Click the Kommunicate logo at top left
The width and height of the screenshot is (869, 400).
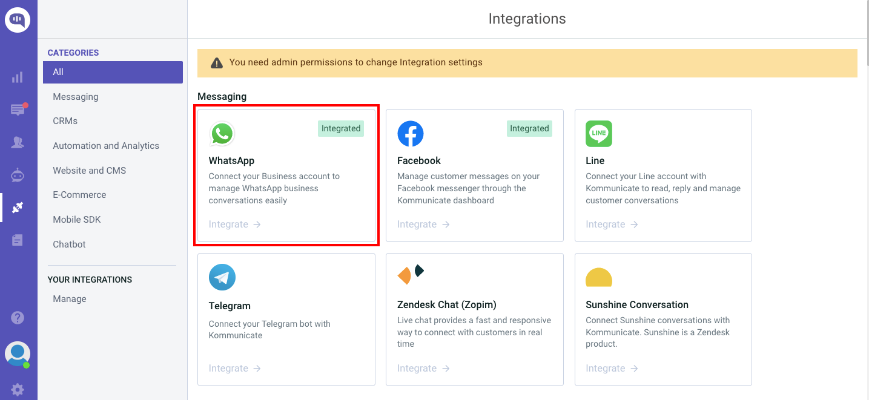pos(18,19)
